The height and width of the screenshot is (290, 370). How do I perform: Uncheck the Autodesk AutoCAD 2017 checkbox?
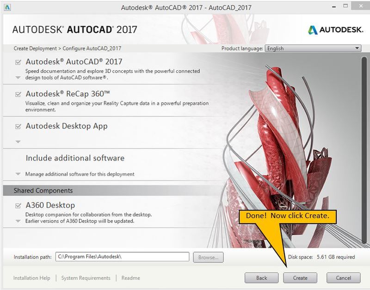[x=18, y=62]
